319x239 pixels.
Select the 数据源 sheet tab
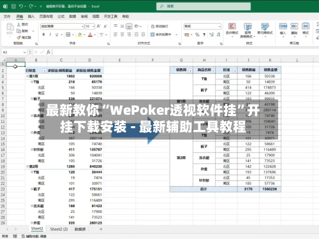point(80,229)
